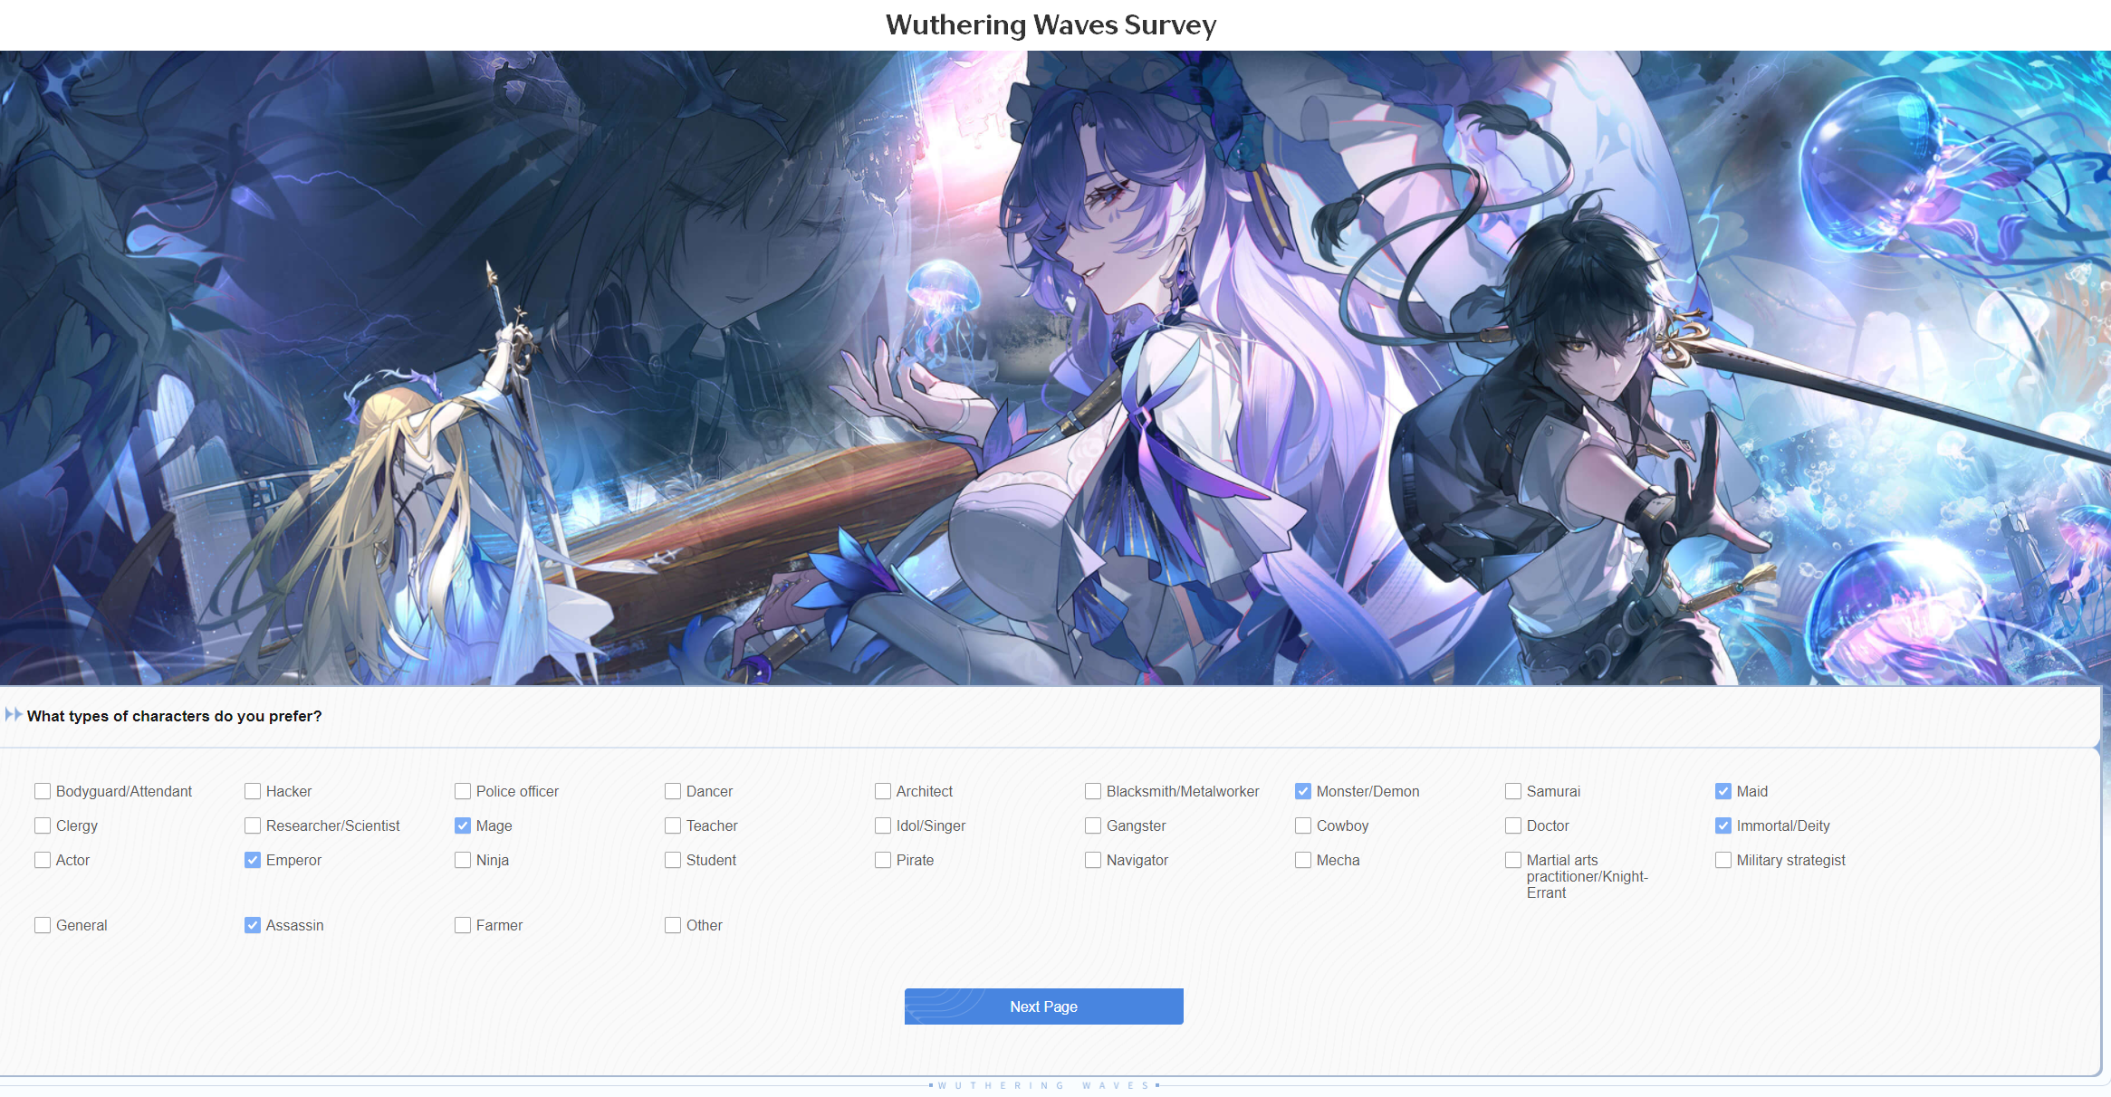
Task: Check the Actor option
Action: click(x=43, y=860)
